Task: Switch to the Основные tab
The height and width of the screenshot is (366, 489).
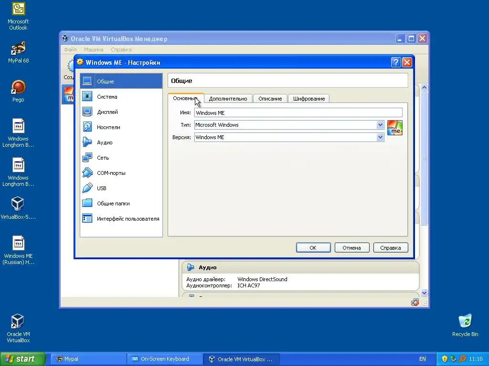Action: (186, 98)
